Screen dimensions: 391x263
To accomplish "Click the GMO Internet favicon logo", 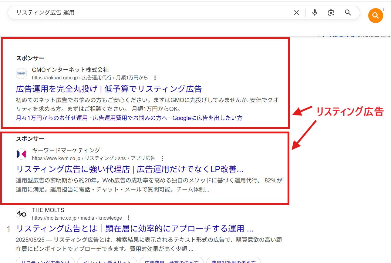I will [22, 74].
